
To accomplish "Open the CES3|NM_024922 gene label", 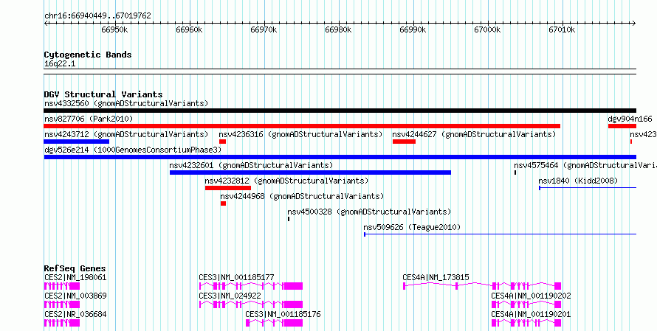I will point(230,296).
